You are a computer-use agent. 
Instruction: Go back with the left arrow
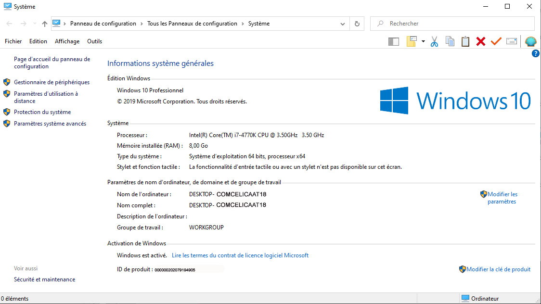[x=9, y=24]
